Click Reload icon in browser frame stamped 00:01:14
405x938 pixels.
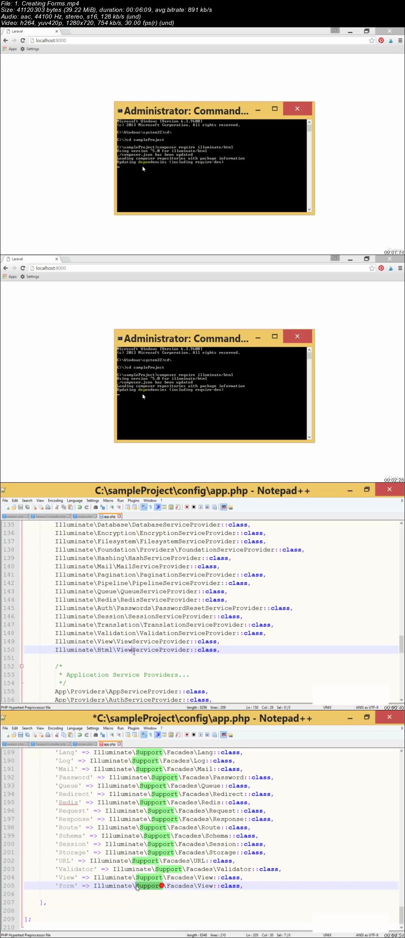(x=23, y=40)
